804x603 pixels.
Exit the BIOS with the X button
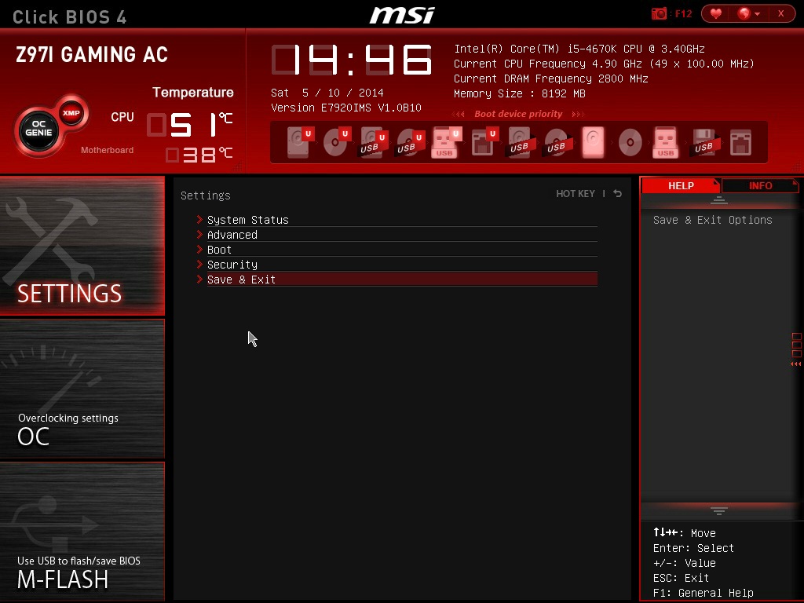(x=781, y=13)
